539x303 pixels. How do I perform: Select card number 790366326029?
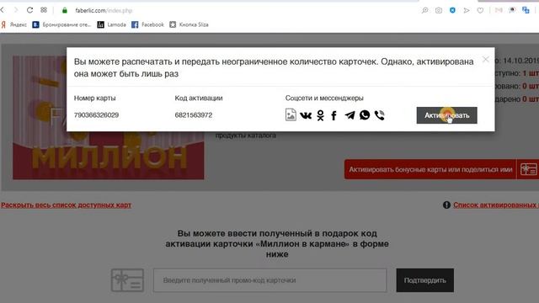click(x=96, y=115)
